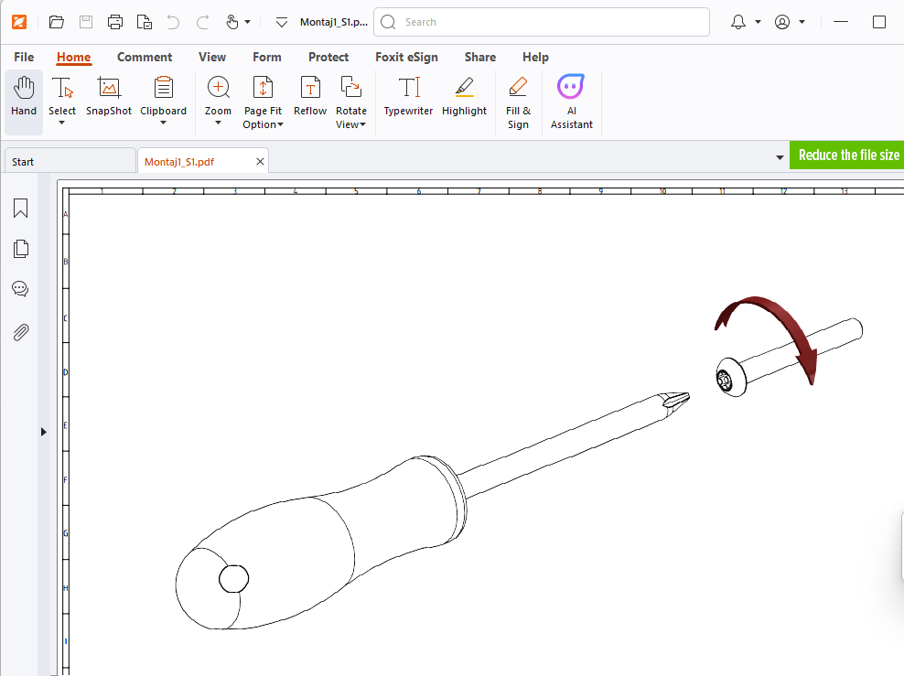Select the Highlight tool
This screenshot has width=904, height=676.
[464, 97]
